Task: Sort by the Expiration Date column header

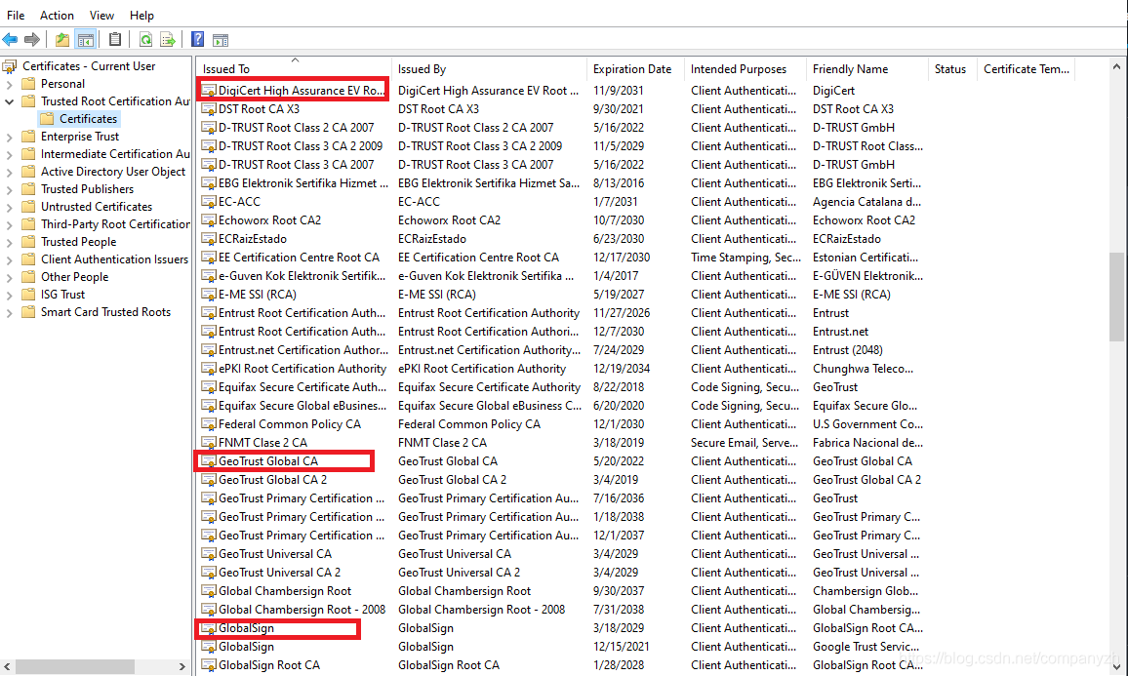Action: (632, 69)
